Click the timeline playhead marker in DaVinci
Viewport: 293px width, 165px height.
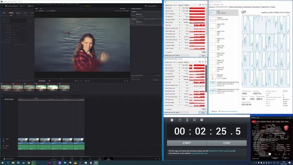click(36, 98)
